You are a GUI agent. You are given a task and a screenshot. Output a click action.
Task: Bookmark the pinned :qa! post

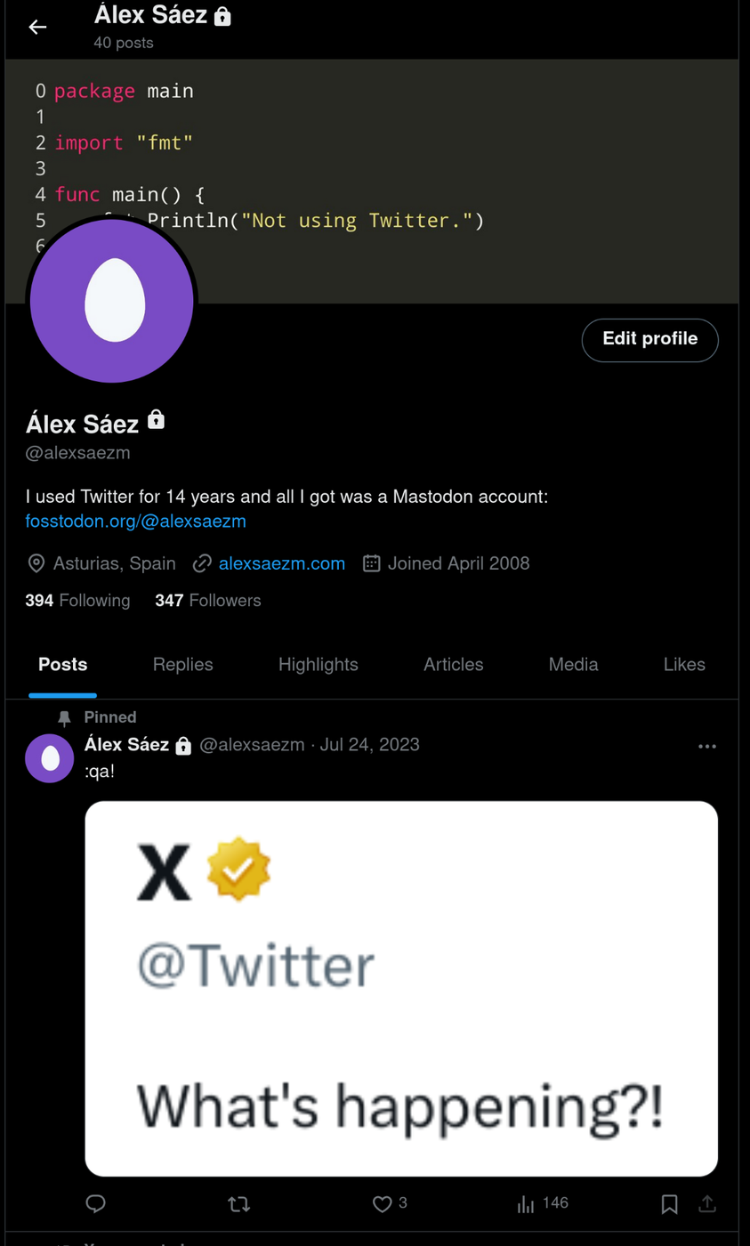[x=669, y=1204]
